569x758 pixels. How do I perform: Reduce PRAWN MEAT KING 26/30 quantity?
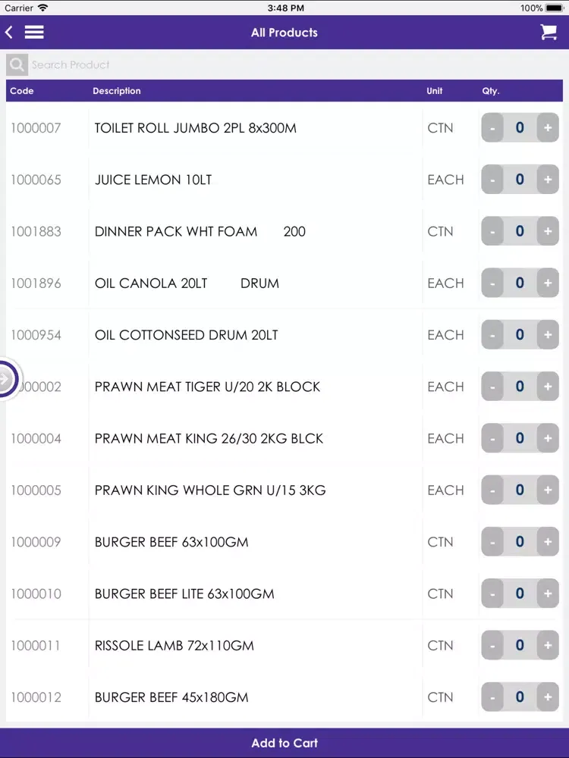pyautogui.click(x=492, y=438)
